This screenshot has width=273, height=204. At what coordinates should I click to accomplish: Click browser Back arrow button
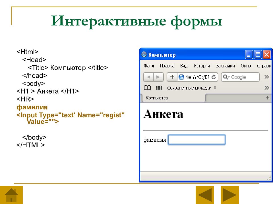[148, 77]
